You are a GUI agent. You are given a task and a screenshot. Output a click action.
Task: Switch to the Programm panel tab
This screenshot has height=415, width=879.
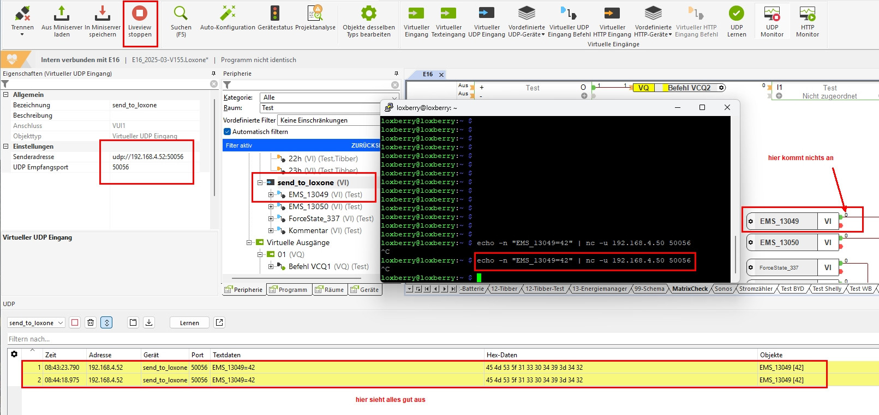tap(289, 290)
